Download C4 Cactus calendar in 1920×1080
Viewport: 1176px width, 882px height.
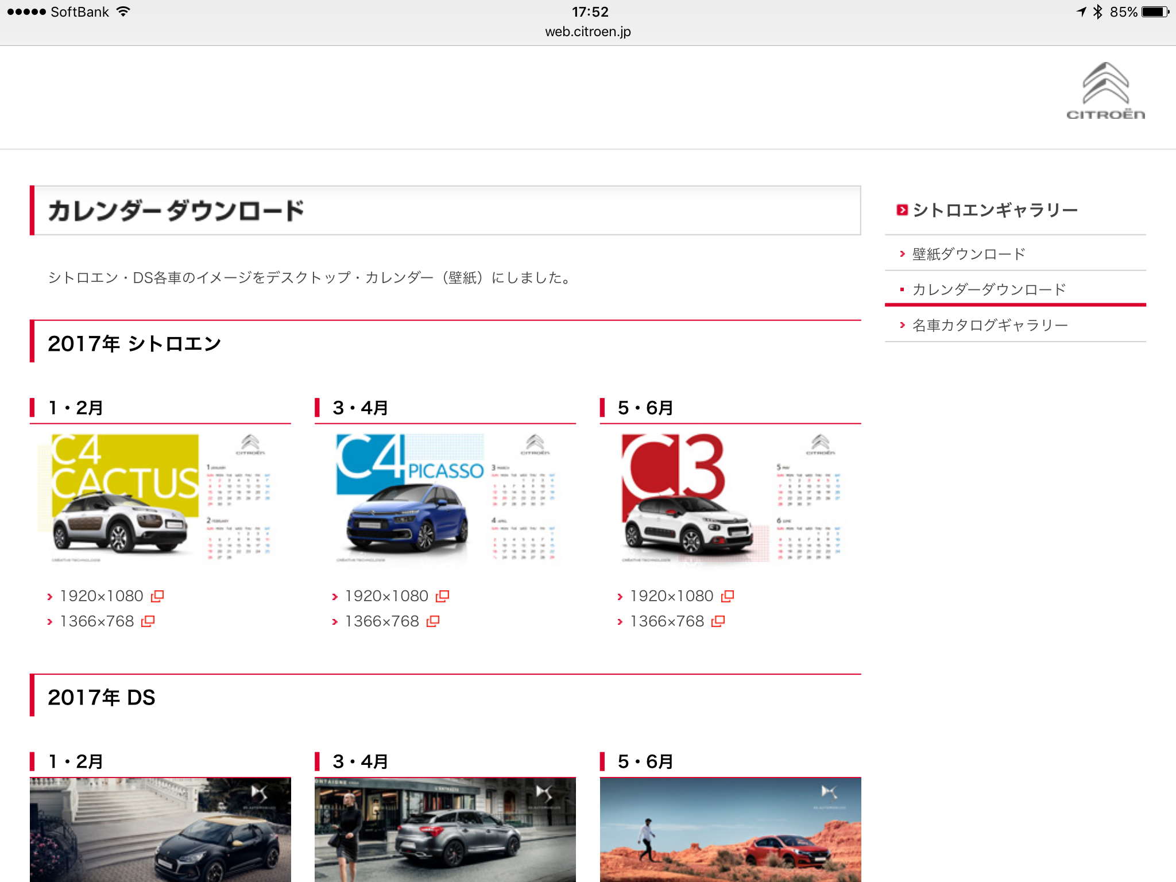point(102,596)
